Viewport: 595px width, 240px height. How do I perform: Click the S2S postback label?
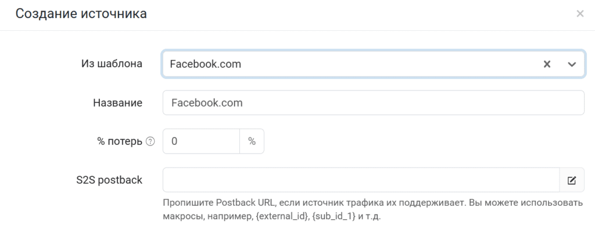click(109, 180)
